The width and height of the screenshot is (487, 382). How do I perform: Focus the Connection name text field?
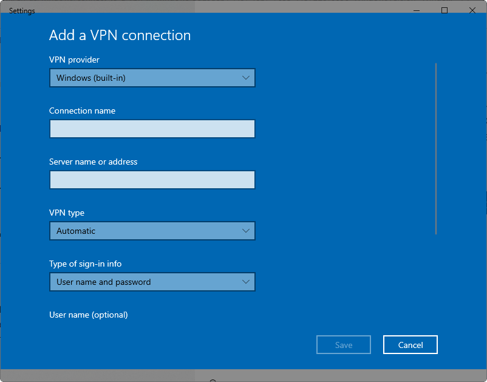pos(152,129)
